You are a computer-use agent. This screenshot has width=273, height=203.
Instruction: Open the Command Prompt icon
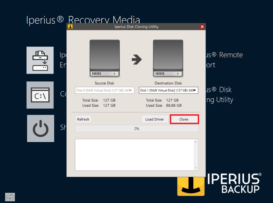pyautogui.click(x=40, y=95)
